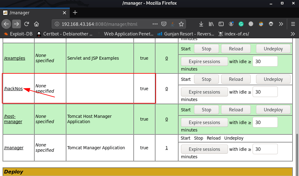299x176 pixels.
Task: Open page actions three-dot menu
Action: point(155,24)
